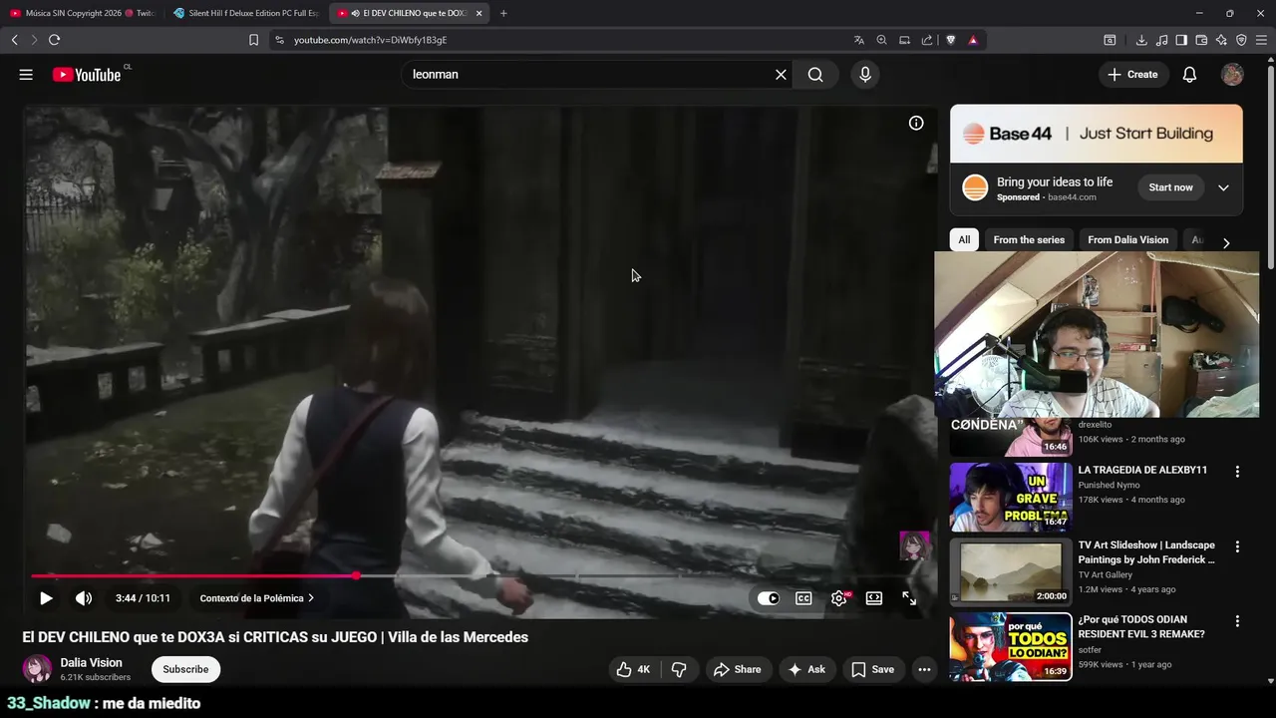Show video info card icon

pos(916,123)
